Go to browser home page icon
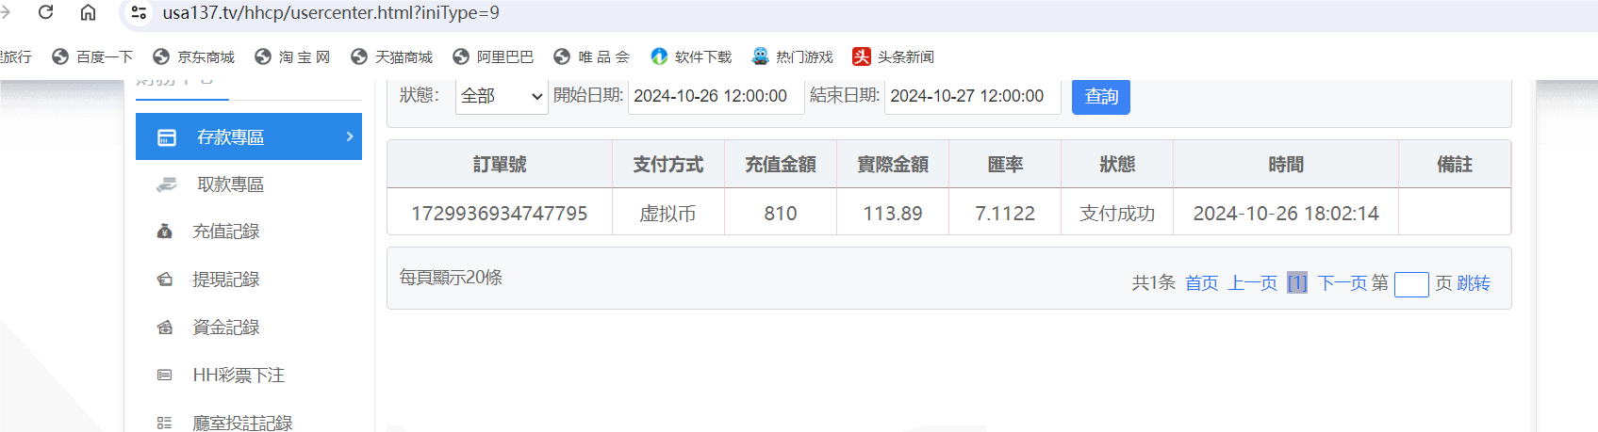 pyautogui.click(x=88, y=12)
